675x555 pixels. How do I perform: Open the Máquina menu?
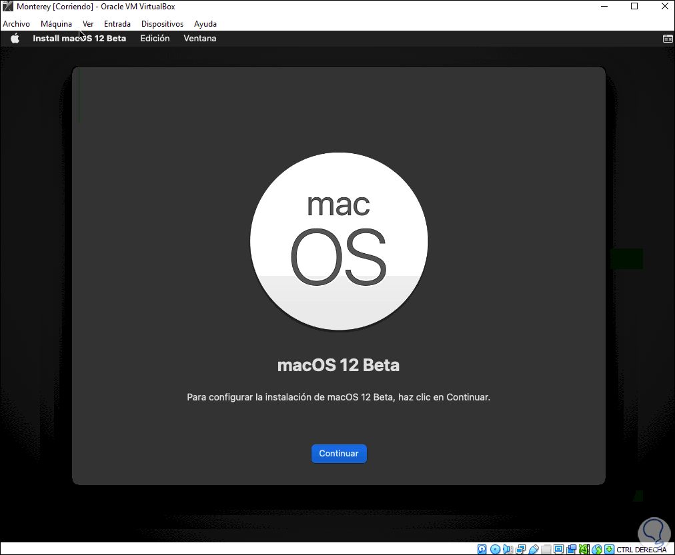(57, 24)
